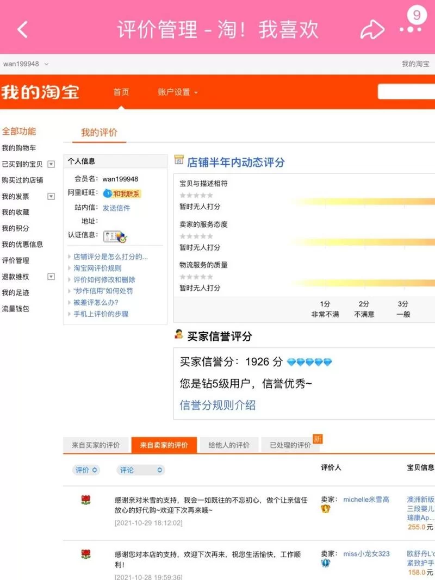The image size is (435, 580).
Task: Switch to 来自卖家的评价 tab
Action: 164,445
